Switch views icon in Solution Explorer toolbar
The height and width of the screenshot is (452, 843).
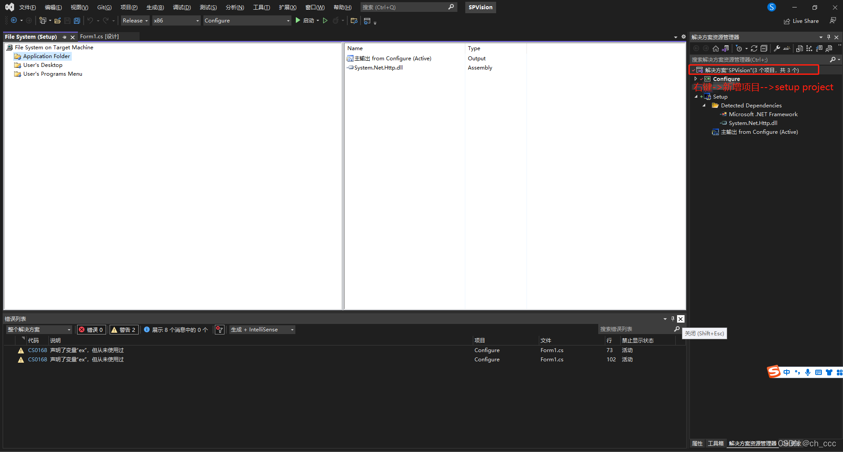coord(725,48)
